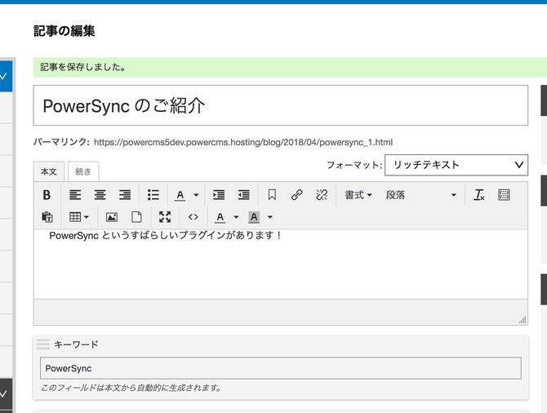Switch to the 続き tab
This screenshot has height=413, width=547.
82,171
